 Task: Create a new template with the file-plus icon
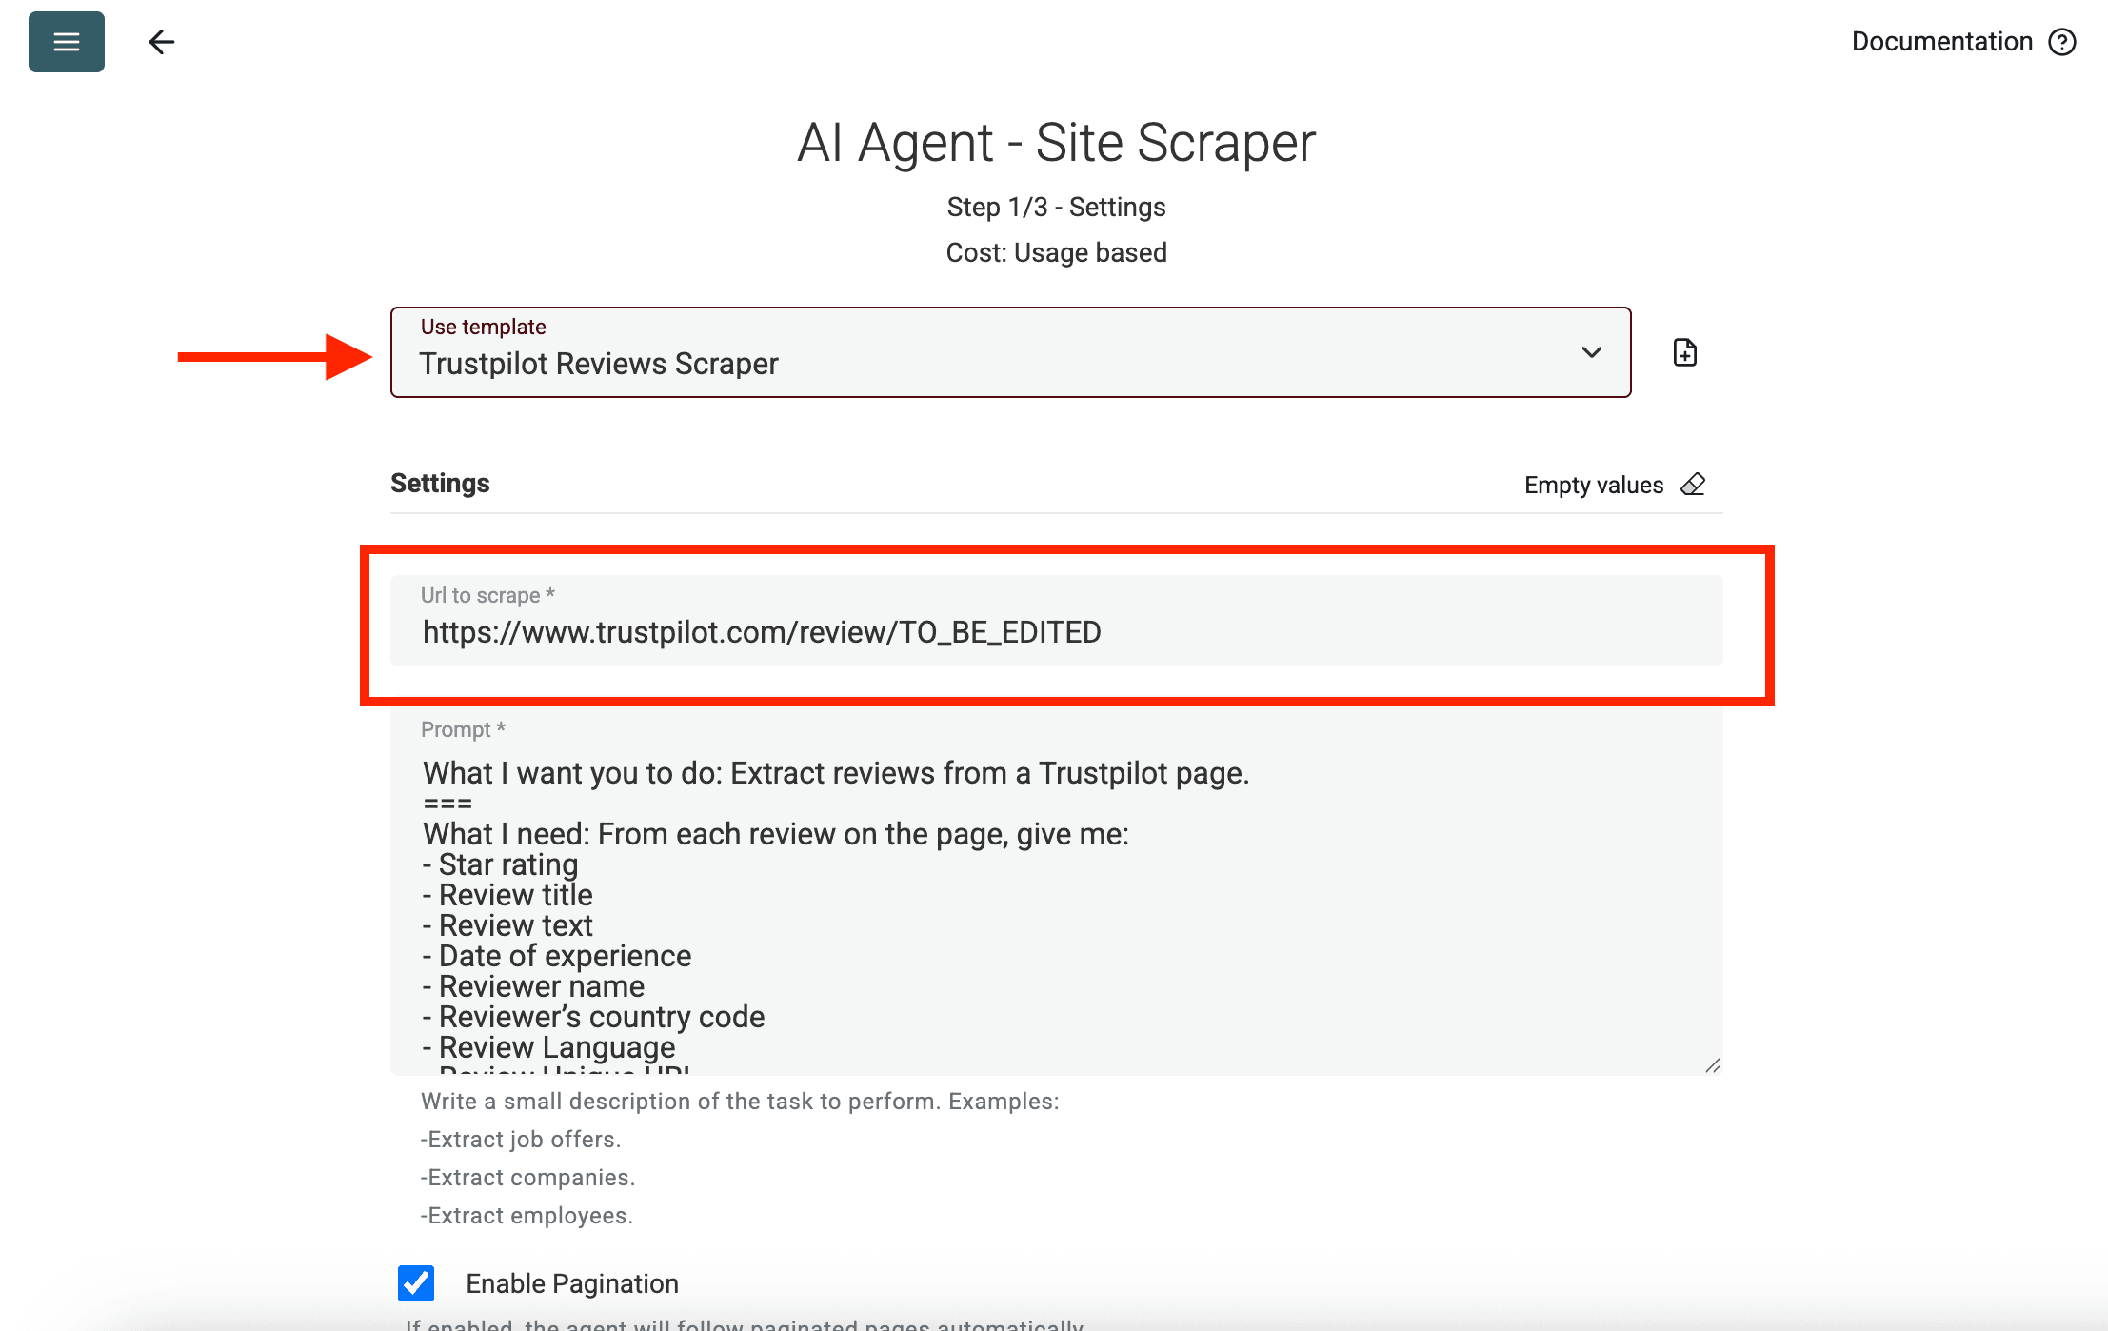(1683, 352)
